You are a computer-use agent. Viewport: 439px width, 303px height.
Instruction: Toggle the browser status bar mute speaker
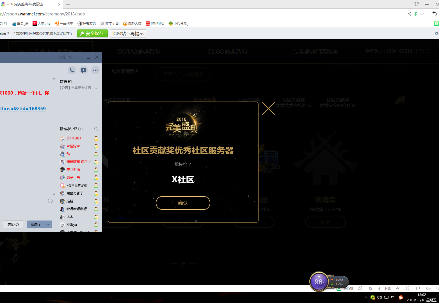point(428,288)
